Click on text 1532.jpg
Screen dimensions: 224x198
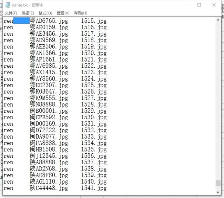[94, 130]
